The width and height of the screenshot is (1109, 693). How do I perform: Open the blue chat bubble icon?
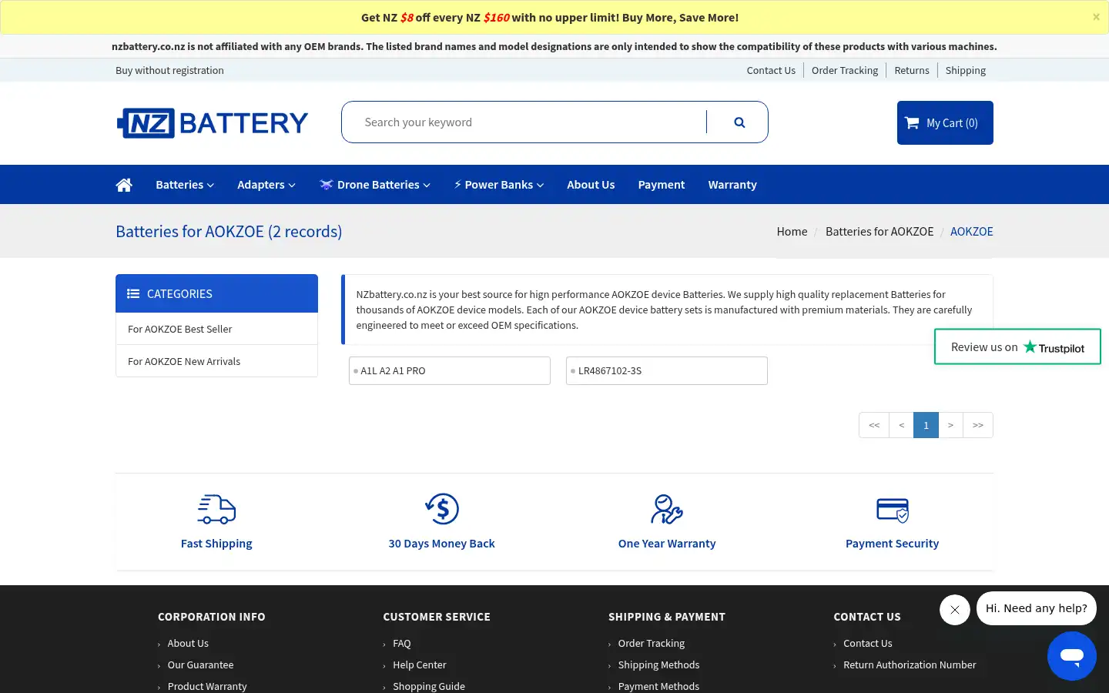(1072, 656)
